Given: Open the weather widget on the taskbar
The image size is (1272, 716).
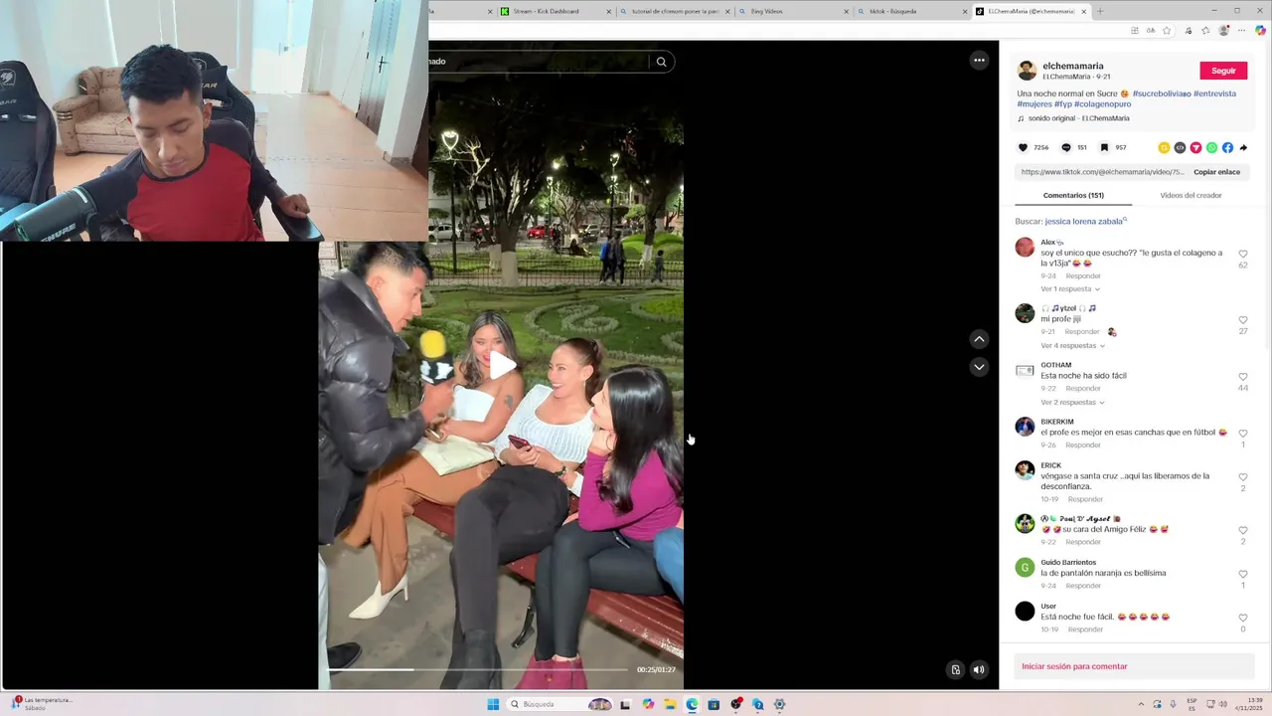Looking at the screenshot, I should click(x=42, y=704).
